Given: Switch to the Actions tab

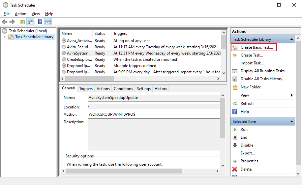Looking at the screenshot, I should point(103,89).
